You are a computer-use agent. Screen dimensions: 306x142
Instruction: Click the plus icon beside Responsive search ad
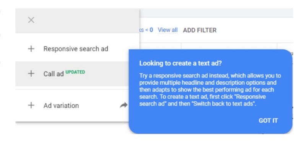(31, 49)
